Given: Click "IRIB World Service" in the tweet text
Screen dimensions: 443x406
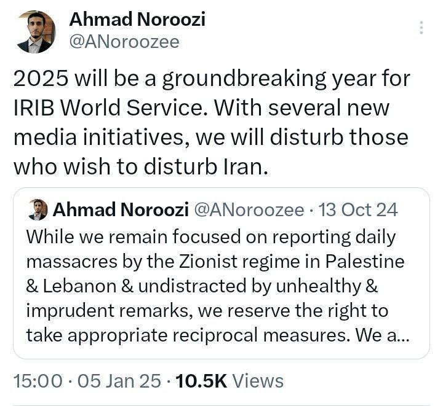Looking at the screenshot, I should [110, 109].
